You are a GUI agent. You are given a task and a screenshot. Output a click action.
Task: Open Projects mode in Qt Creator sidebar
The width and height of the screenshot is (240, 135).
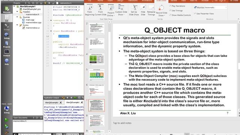(7, 44)
